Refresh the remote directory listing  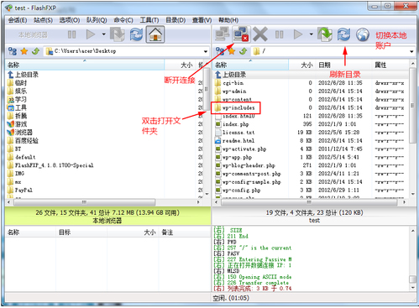343,34
